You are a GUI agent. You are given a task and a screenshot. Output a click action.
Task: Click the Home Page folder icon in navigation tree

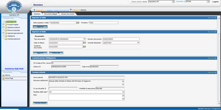pyautogui.click(x=5, y=22)
